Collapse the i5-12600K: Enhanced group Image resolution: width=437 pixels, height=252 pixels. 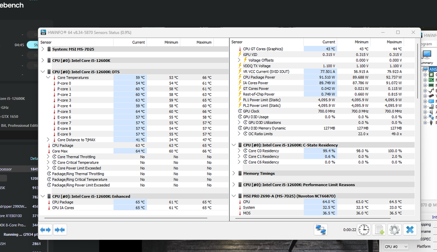43,196
